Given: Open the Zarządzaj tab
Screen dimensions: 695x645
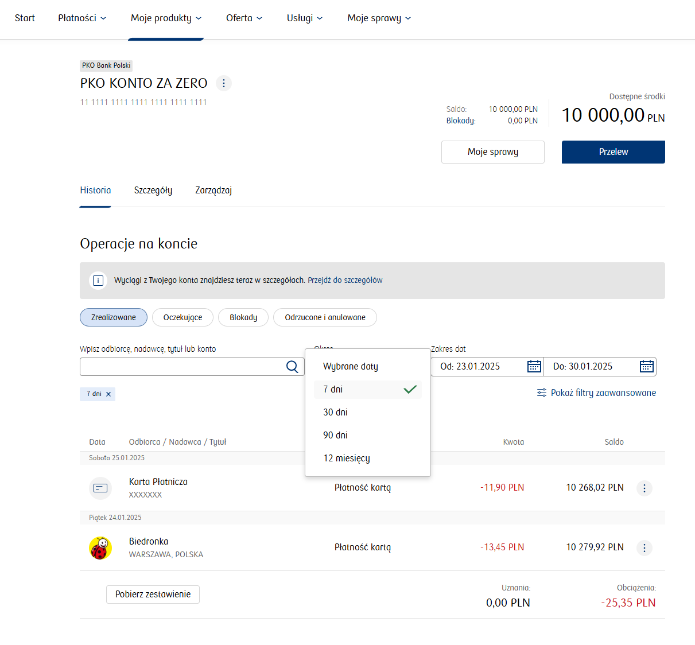Looking at the screenshot, I should (x=213, y=191).
